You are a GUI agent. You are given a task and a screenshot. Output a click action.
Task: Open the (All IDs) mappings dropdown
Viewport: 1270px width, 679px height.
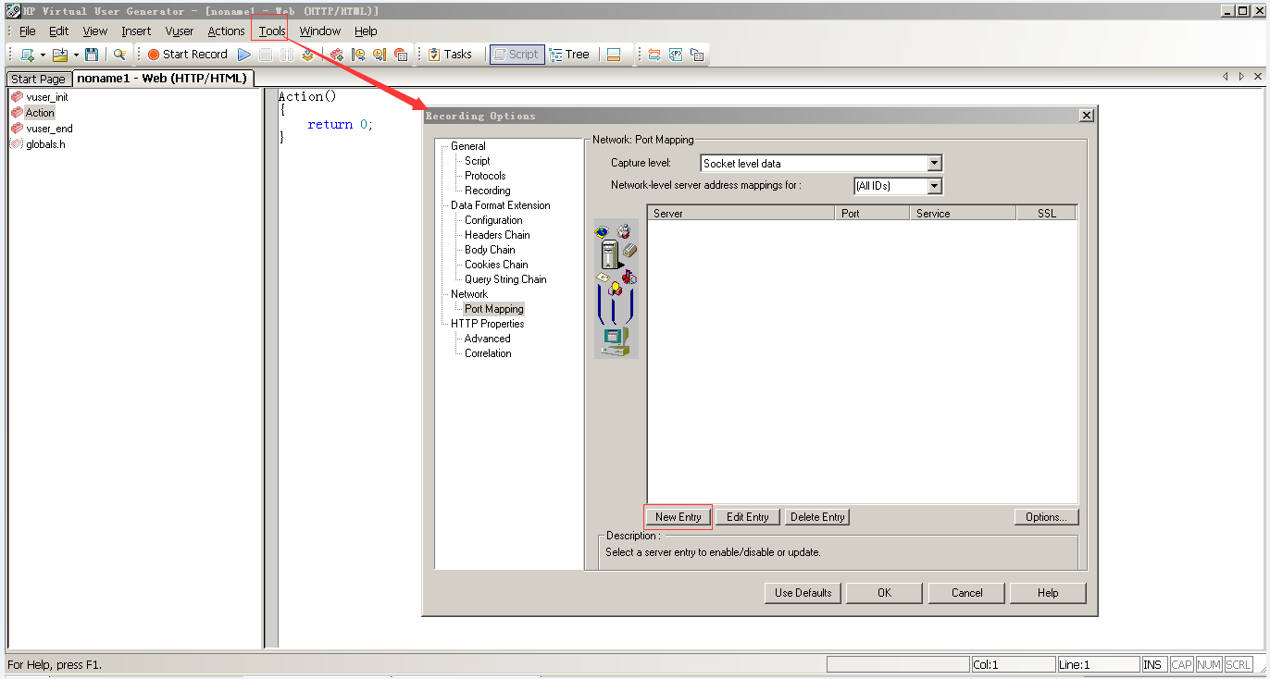tap(934, 186)
